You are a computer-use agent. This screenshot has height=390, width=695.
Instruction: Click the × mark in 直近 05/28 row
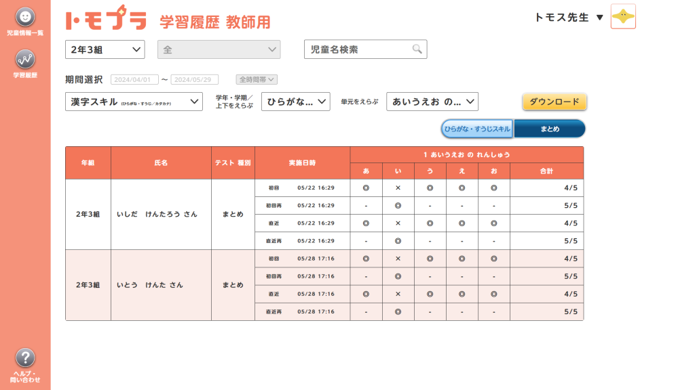pos(398,294)
